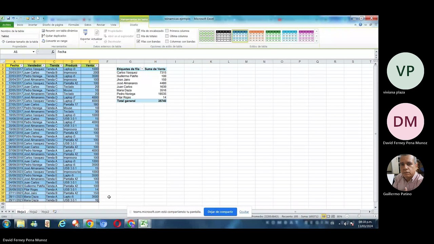Screen dimensions: 434x244
Task: Minimize the ribbon with caret icon
Action: 355,25
